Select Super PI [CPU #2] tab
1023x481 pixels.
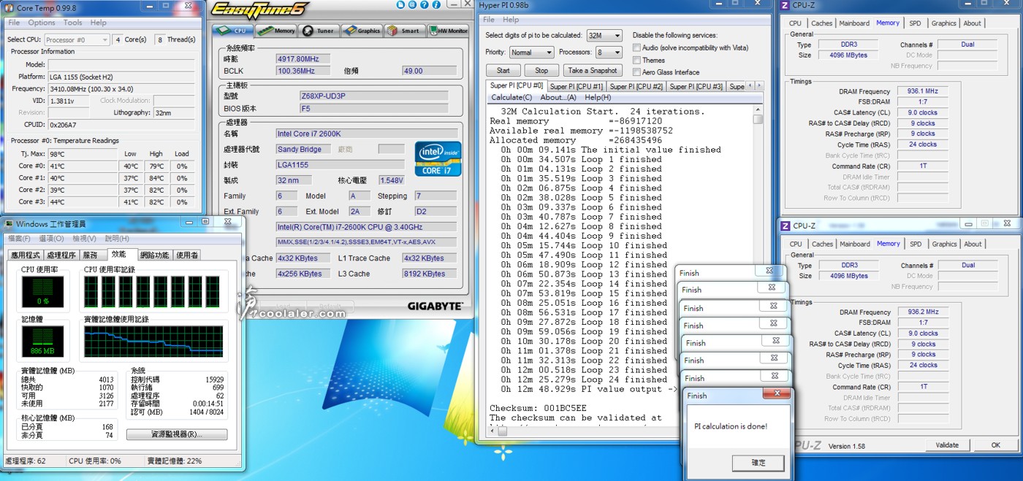click(x=636, y=86)
